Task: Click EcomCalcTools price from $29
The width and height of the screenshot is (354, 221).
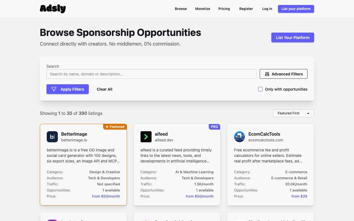Action: (x=299, y=196)
